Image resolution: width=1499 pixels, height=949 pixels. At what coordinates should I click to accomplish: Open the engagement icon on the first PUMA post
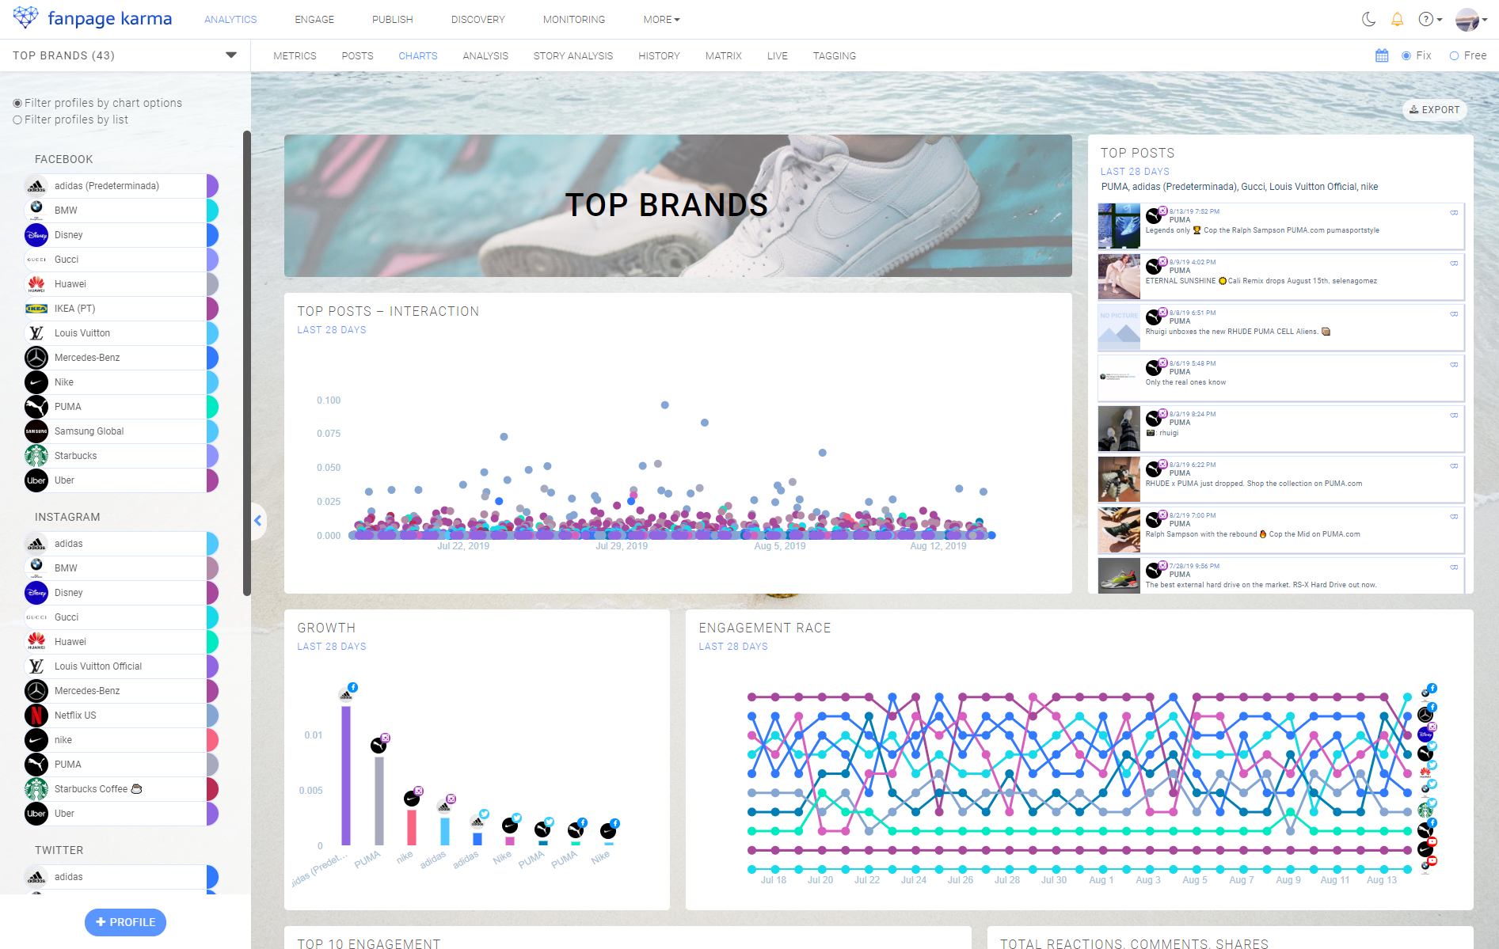point(1455,214)
